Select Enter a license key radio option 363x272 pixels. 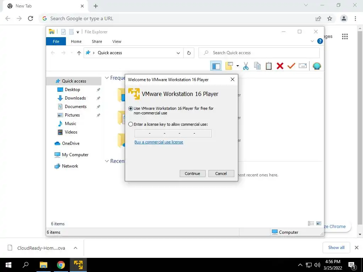click(130, 124)
